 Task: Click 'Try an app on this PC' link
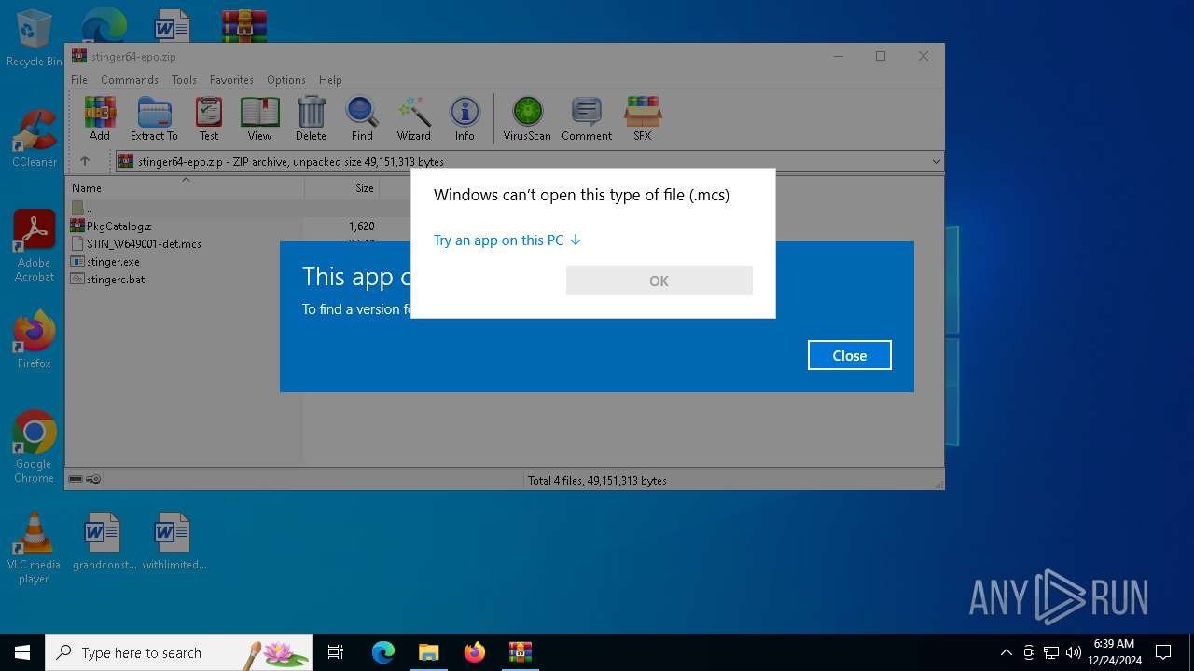507,240
